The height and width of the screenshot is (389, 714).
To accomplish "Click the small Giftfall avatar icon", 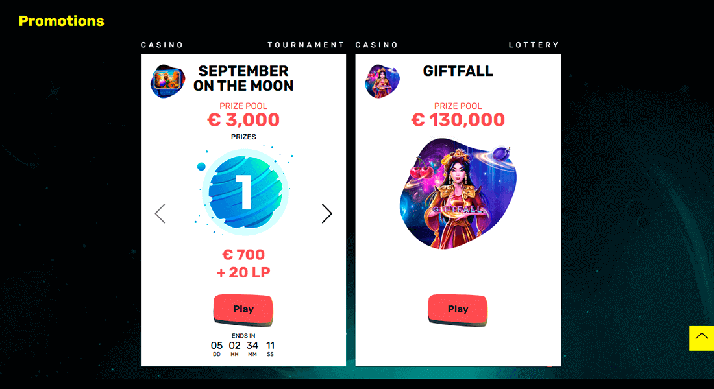I will [x=382, y=82].
